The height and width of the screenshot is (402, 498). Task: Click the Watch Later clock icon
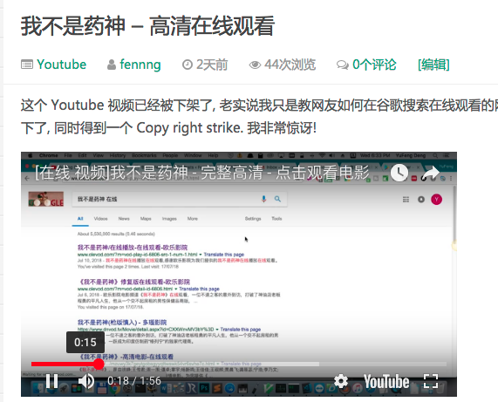coord(399,173)
